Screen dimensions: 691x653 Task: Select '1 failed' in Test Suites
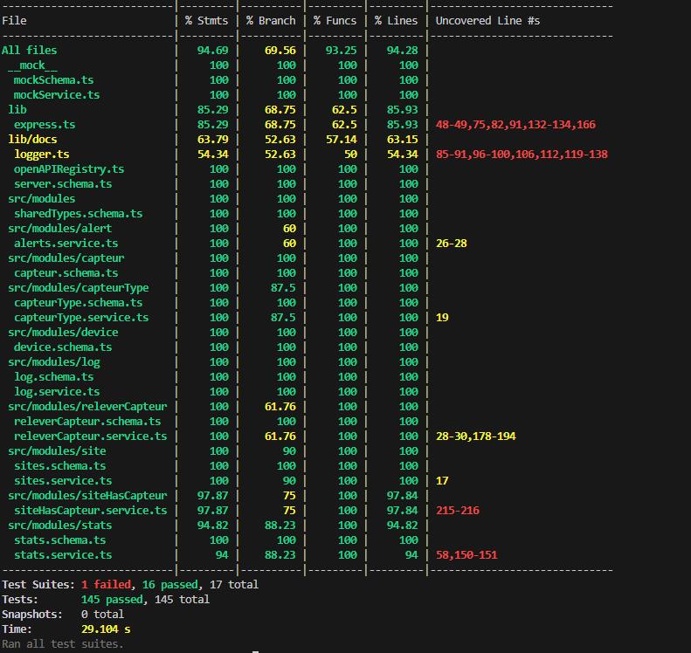coord(107,585)
